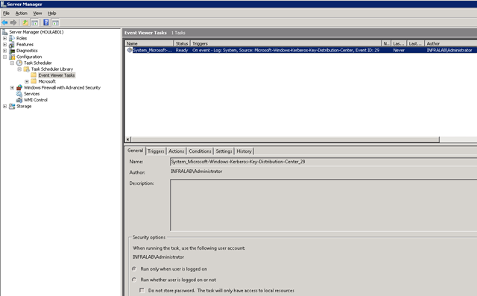This screenshot has width=477, height=296.
Task: Switch to the History tab
Action: [x=244, y=151]
